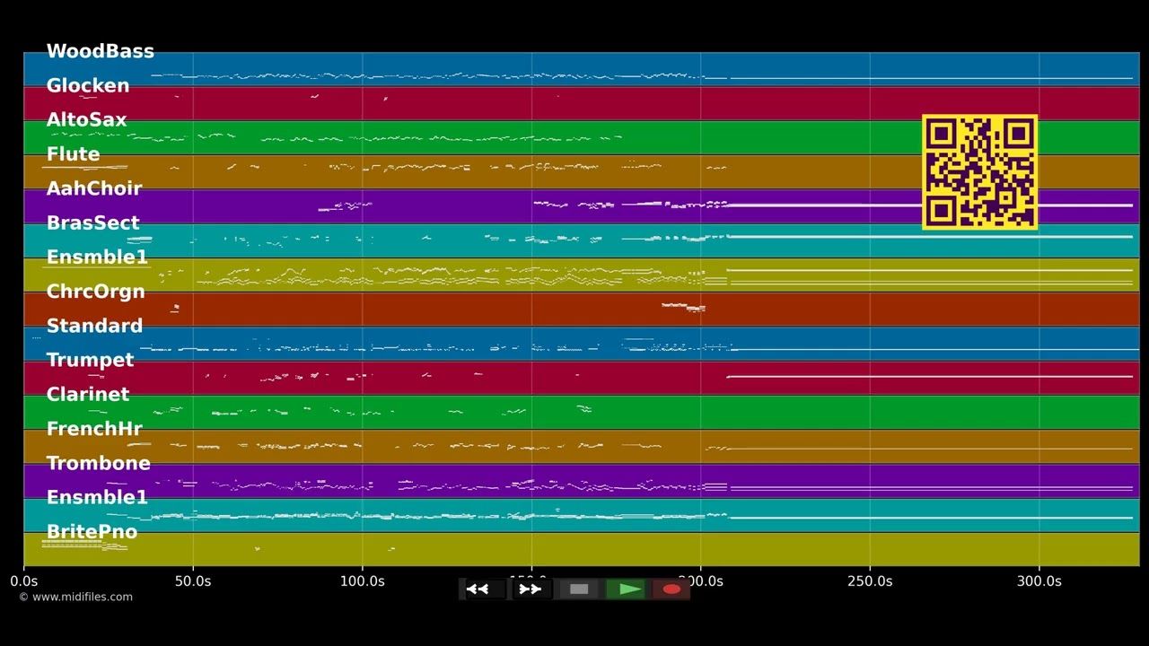Select the Glocken track label

point(88,85)
